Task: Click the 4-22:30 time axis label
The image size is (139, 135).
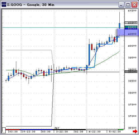Action: coord(95,132)
